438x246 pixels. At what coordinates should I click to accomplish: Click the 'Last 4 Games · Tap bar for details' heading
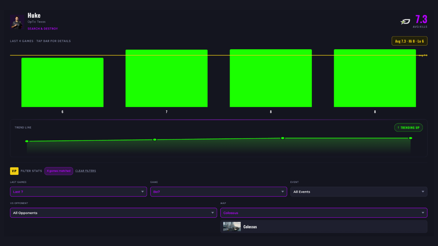[40, 41]
